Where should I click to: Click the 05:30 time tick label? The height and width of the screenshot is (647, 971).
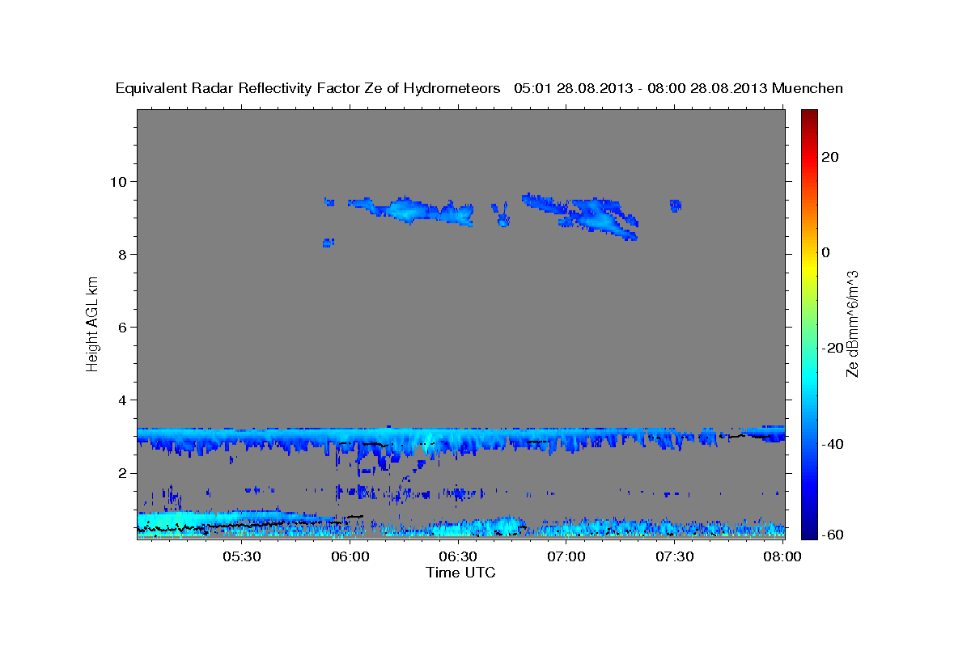241,556
